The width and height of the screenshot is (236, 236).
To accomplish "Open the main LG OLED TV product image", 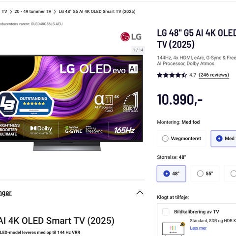I will point(71,103).
